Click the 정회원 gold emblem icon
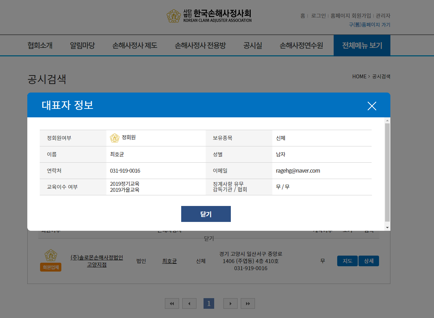 coord(115,138)
